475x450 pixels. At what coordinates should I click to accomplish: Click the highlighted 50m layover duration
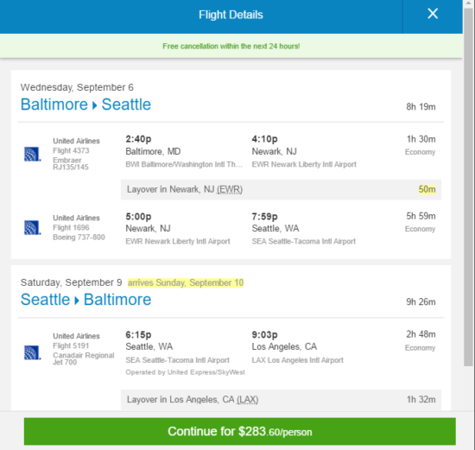click(427, 189)
